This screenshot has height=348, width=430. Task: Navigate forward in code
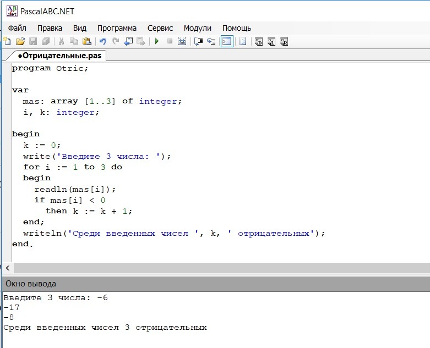coord(141,42)
